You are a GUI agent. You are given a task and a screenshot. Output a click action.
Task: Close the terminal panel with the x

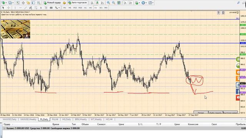point(1,123)
